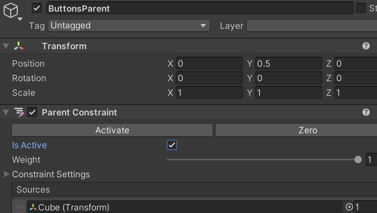Open icon dropdown arrow below cube icon

20,19
